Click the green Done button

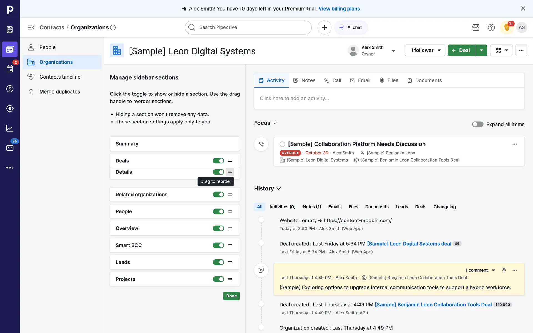coord(231,296)
